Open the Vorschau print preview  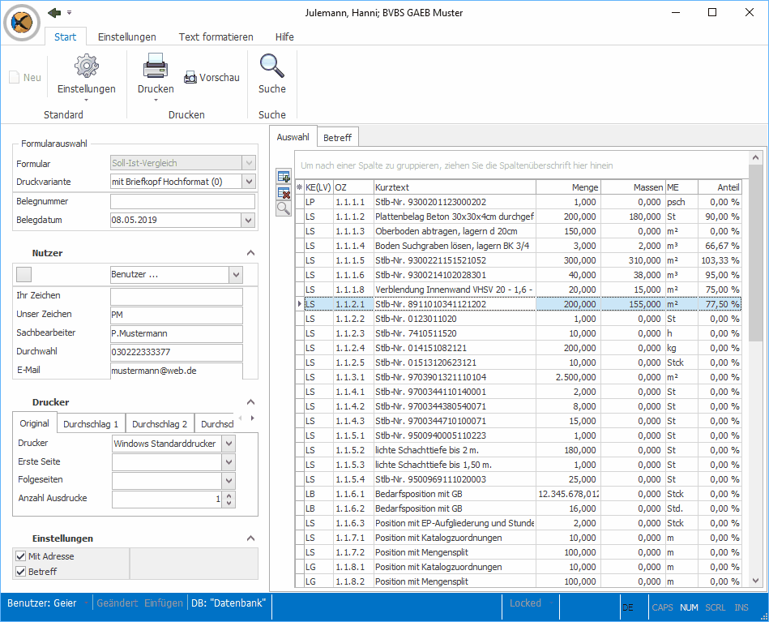tap(211, 78)
